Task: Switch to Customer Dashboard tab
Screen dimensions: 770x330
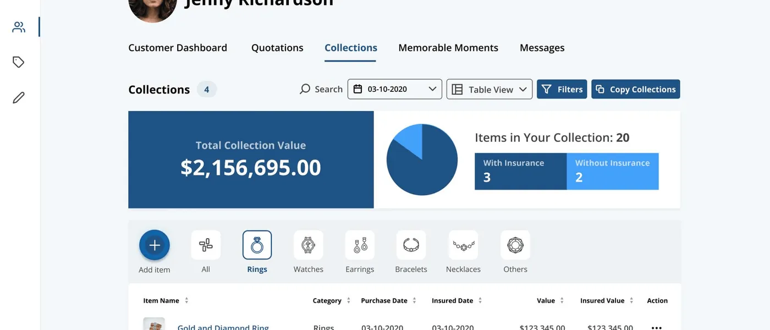Action: click(x=178, y=48)
